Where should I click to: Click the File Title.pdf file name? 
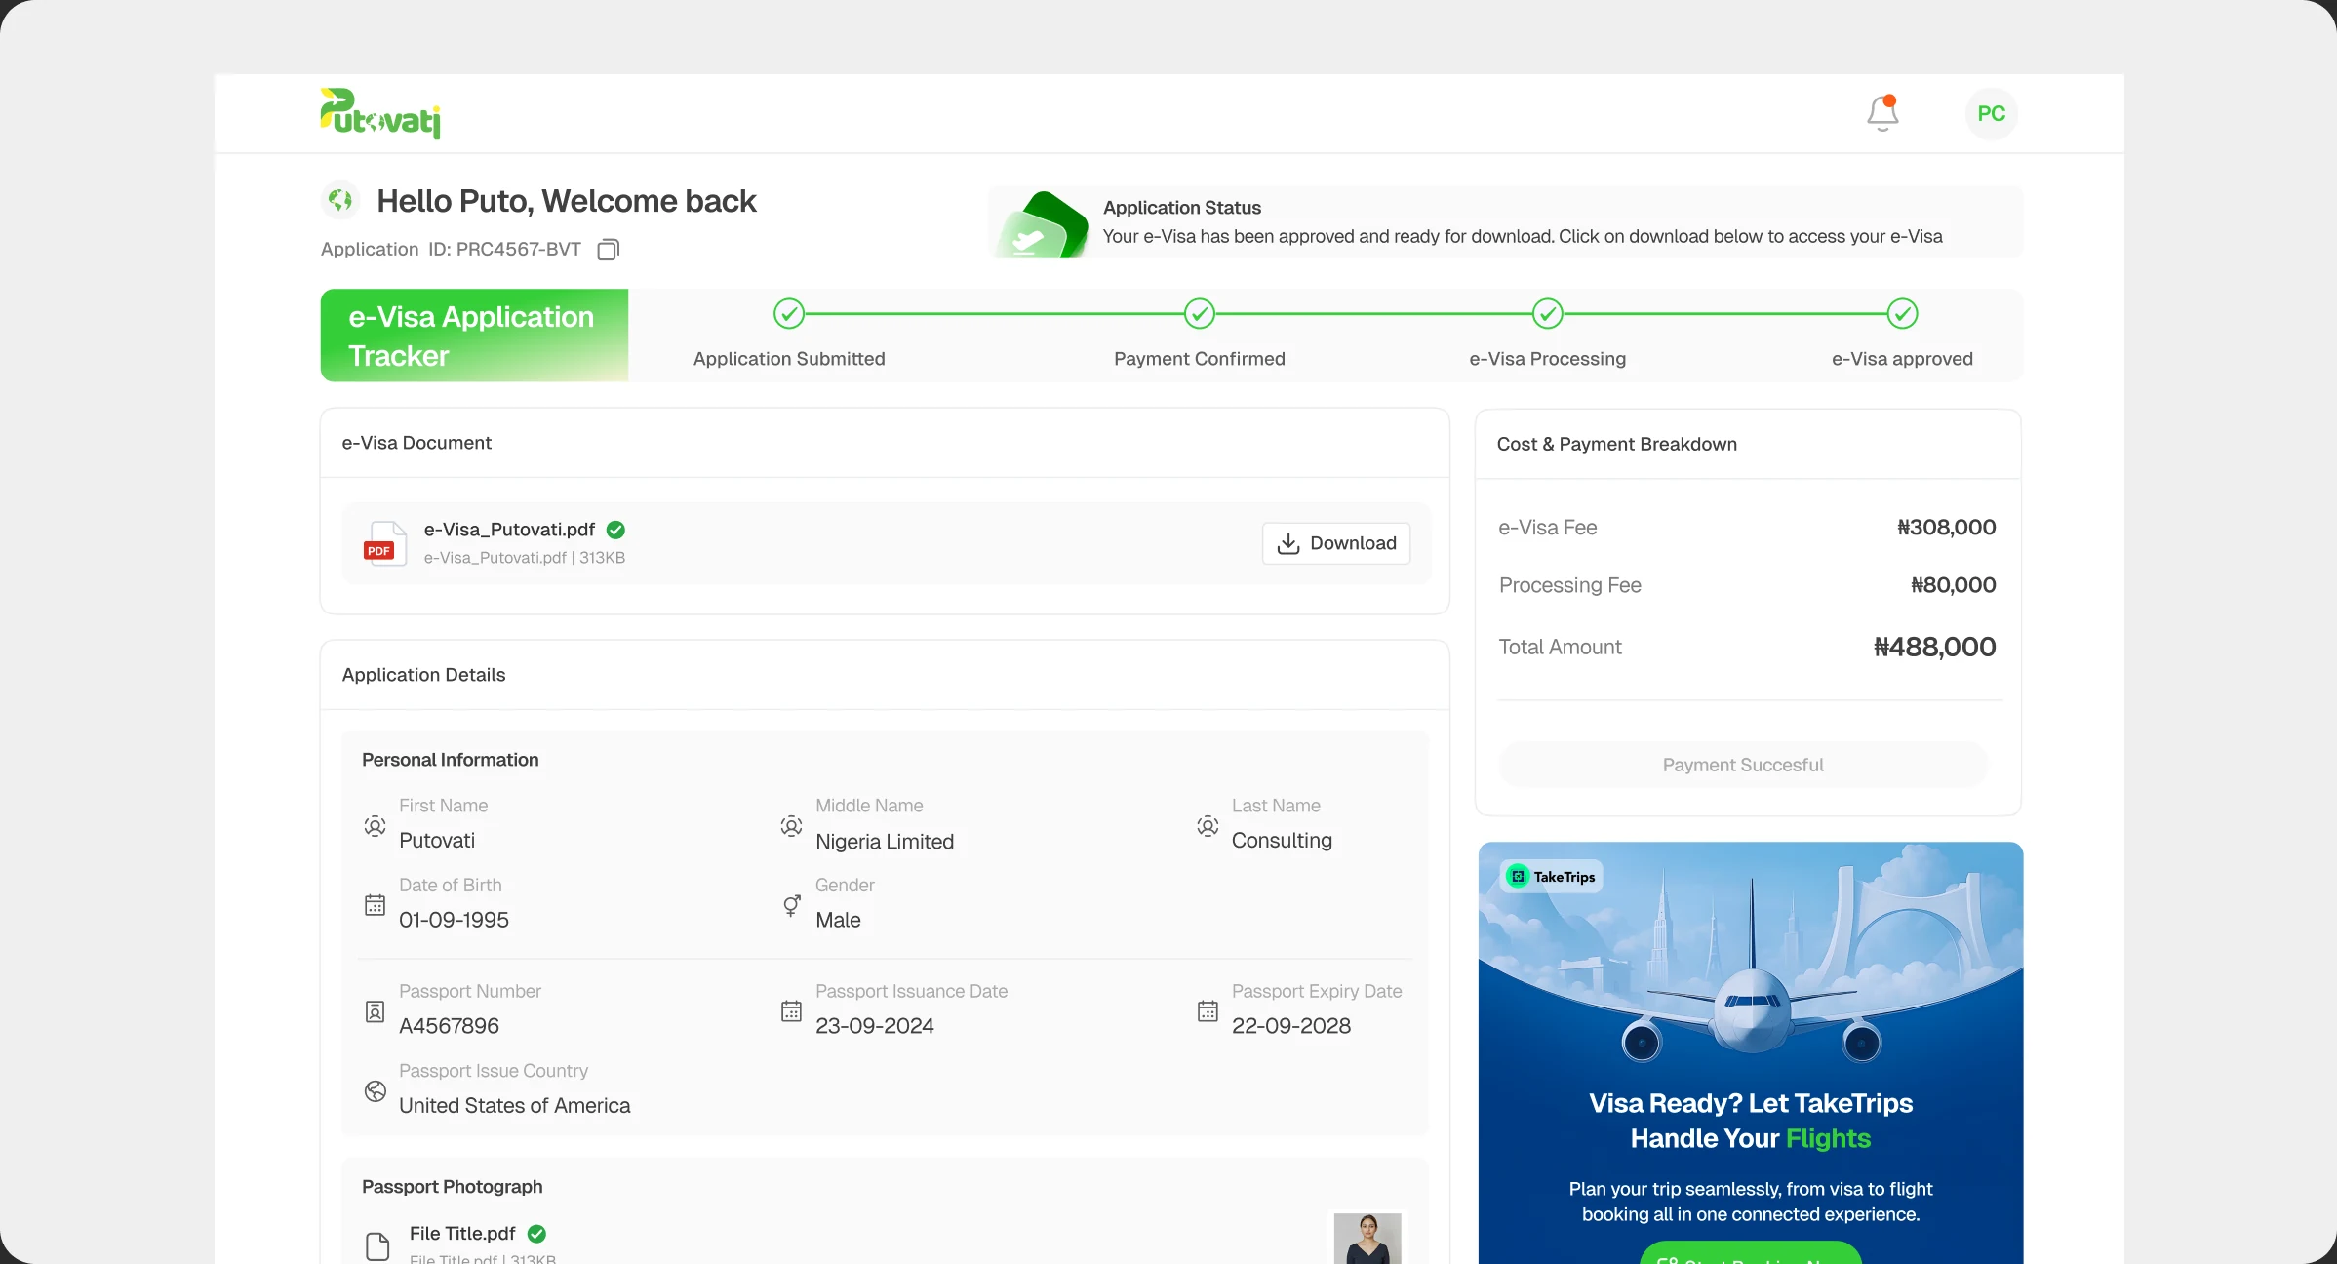pyautogui.click(x=462, y=1234)
